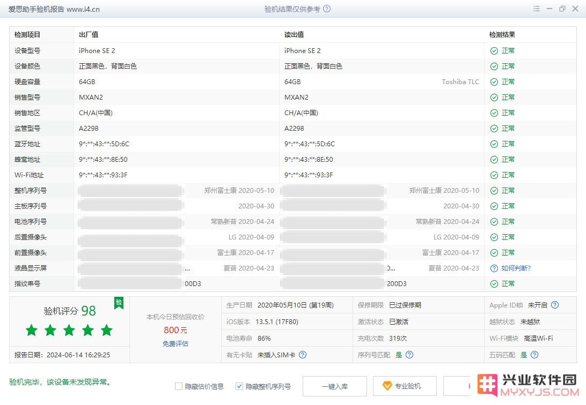Select the A2298 read-out value
This screenshot has width=586, height=405.
pyautogui.click(x=294, y=128)
